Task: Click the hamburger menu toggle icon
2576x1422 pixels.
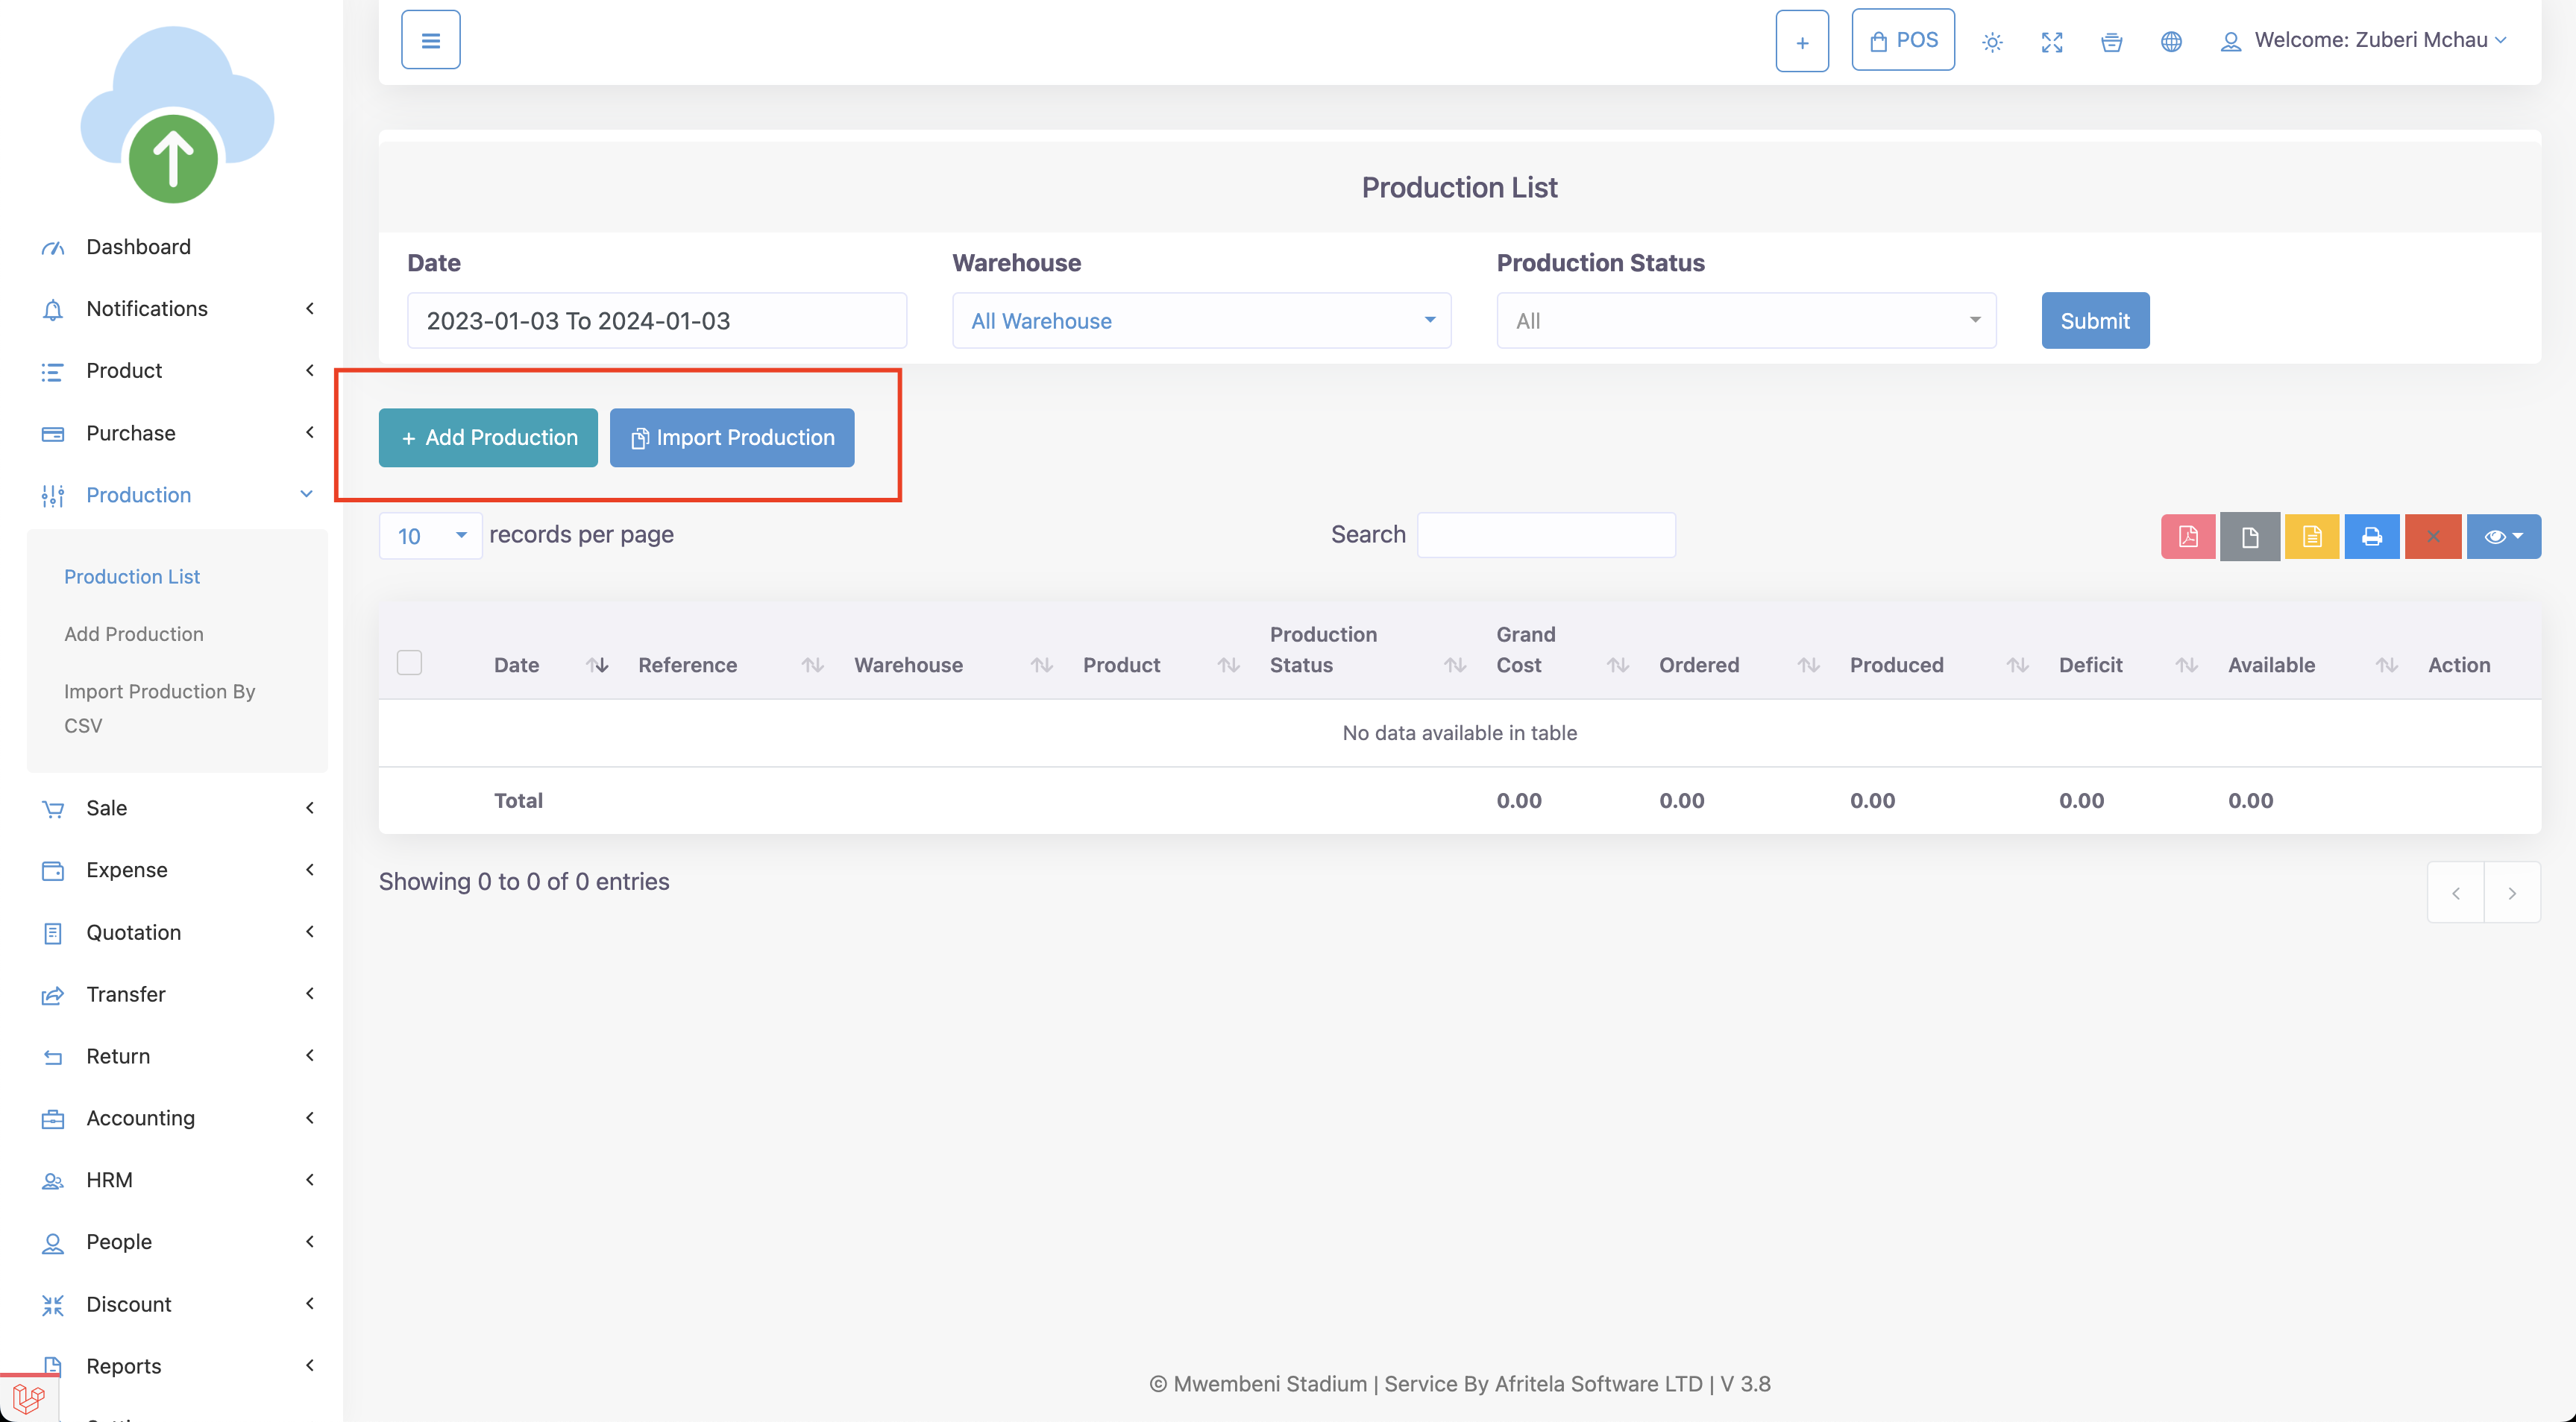Action: pyautogui.click(x=430, y=40)
